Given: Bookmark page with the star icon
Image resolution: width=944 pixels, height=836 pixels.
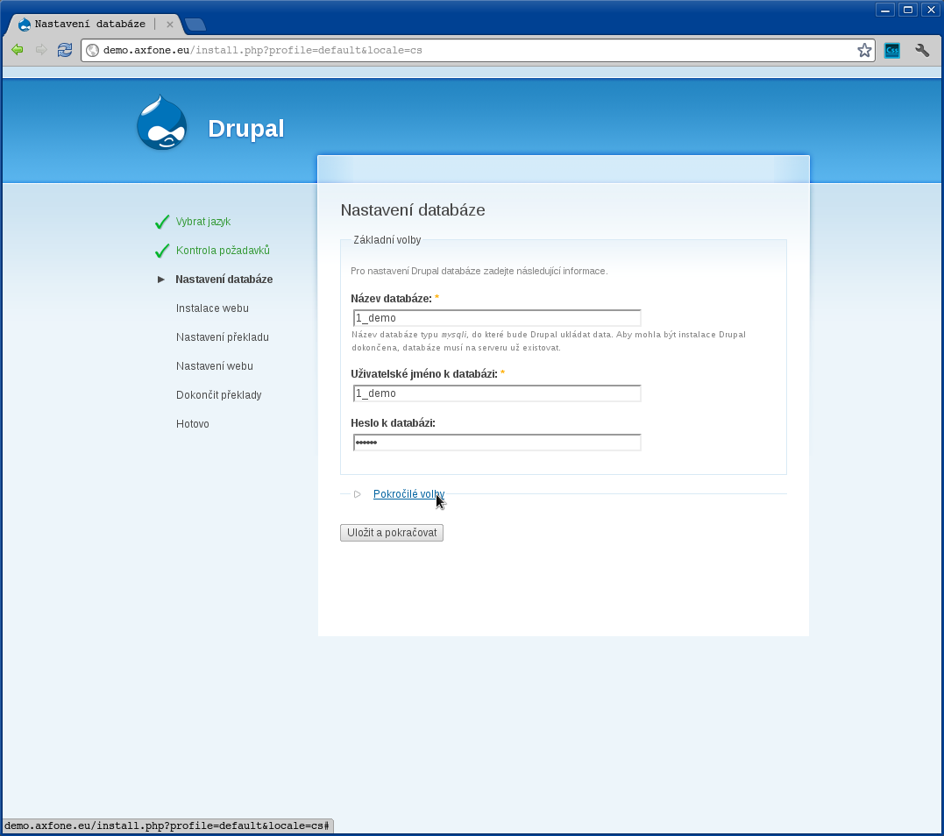Looking at the screenshot, I should tap(864, 50).
